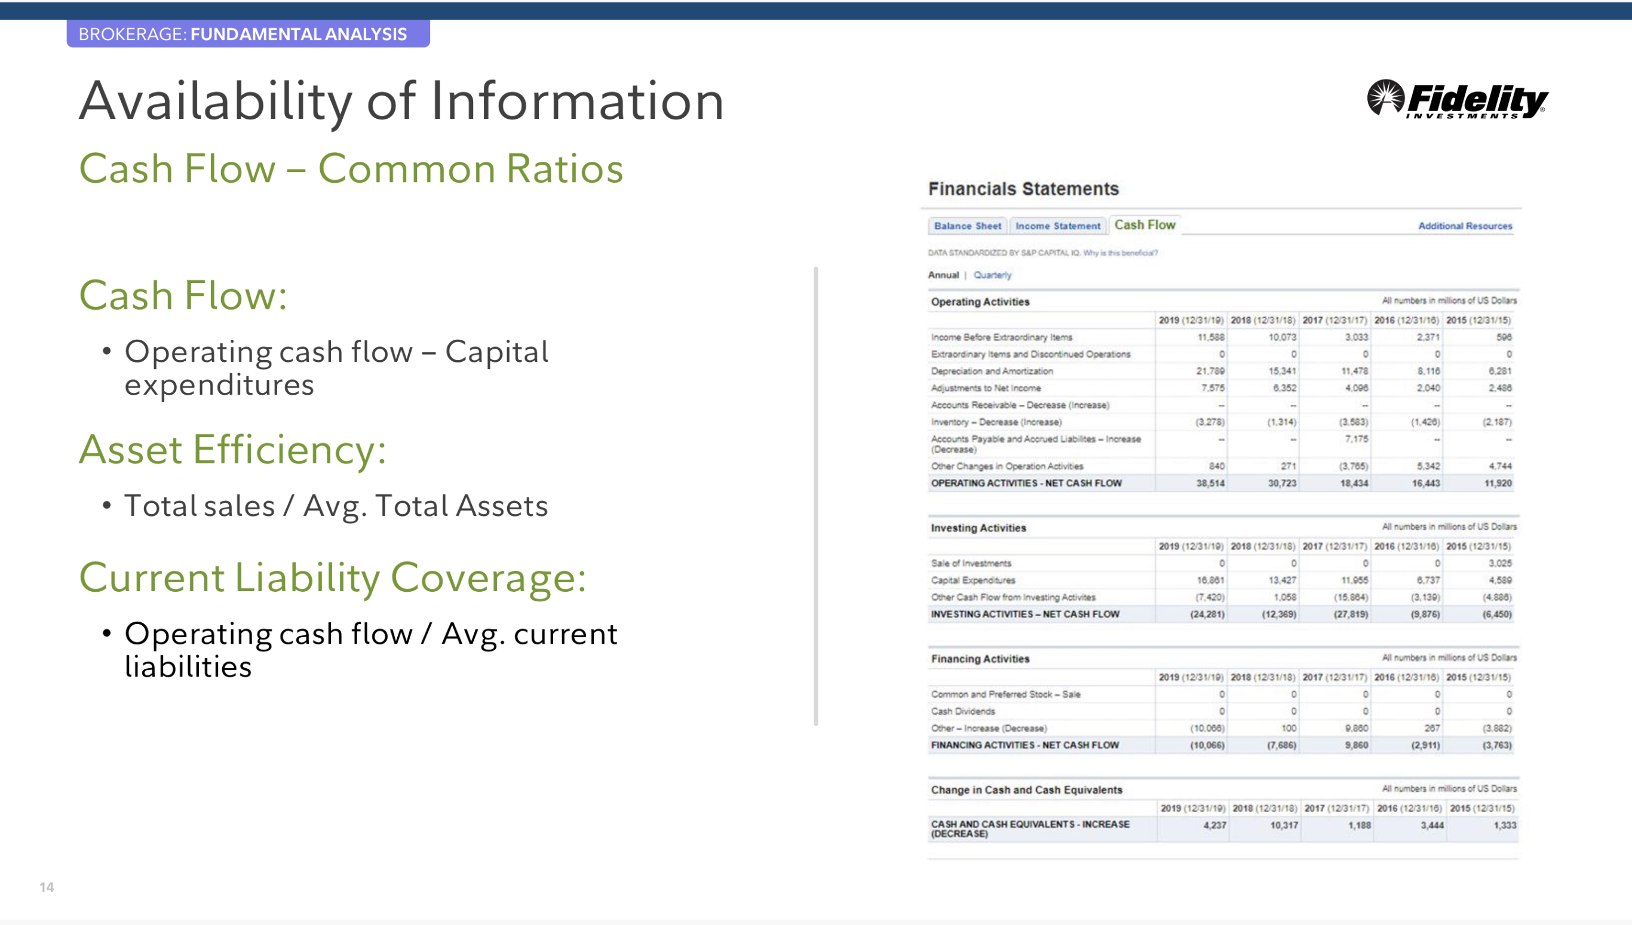
Task: Click the vertical divider bar between panels
Action: 815,496
